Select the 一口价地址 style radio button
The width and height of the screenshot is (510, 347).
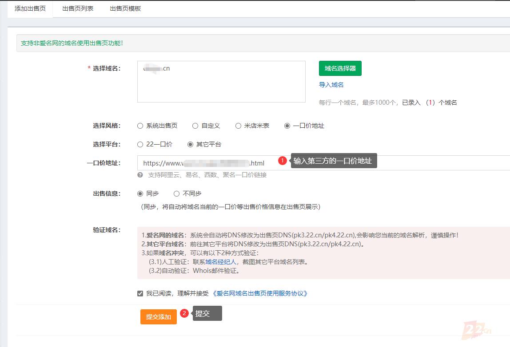pos(287,126)
